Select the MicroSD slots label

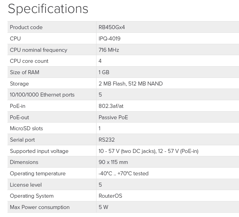(26, 128)
